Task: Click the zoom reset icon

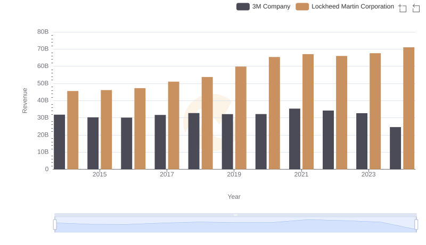Action: (x=416, y=8)
